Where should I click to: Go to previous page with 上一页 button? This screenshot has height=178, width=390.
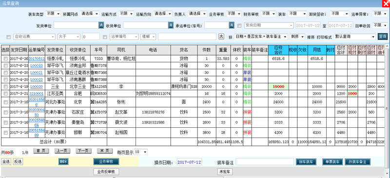coord(62,151)
